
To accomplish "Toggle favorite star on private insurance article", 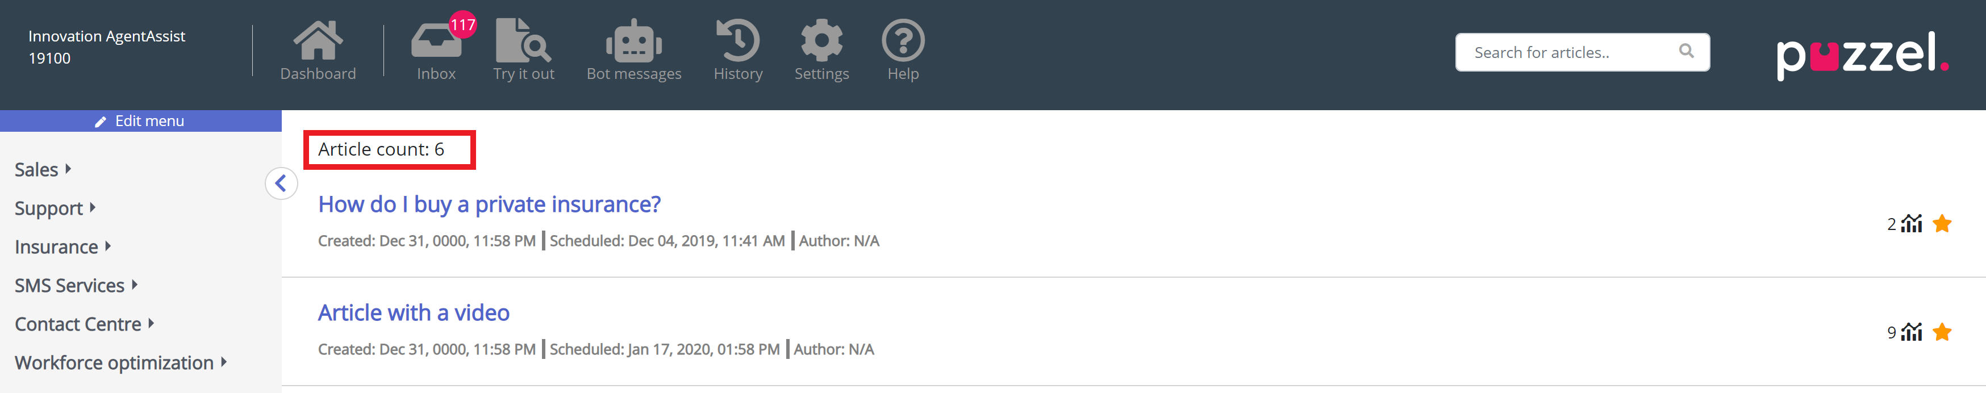I will pyautogui.click(x=1942, y=224).
